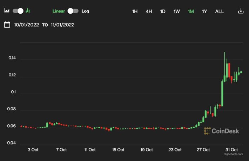Select the candlestick chart icon
The width and height of the screenshot is (249, 161).
click(28, 11)
